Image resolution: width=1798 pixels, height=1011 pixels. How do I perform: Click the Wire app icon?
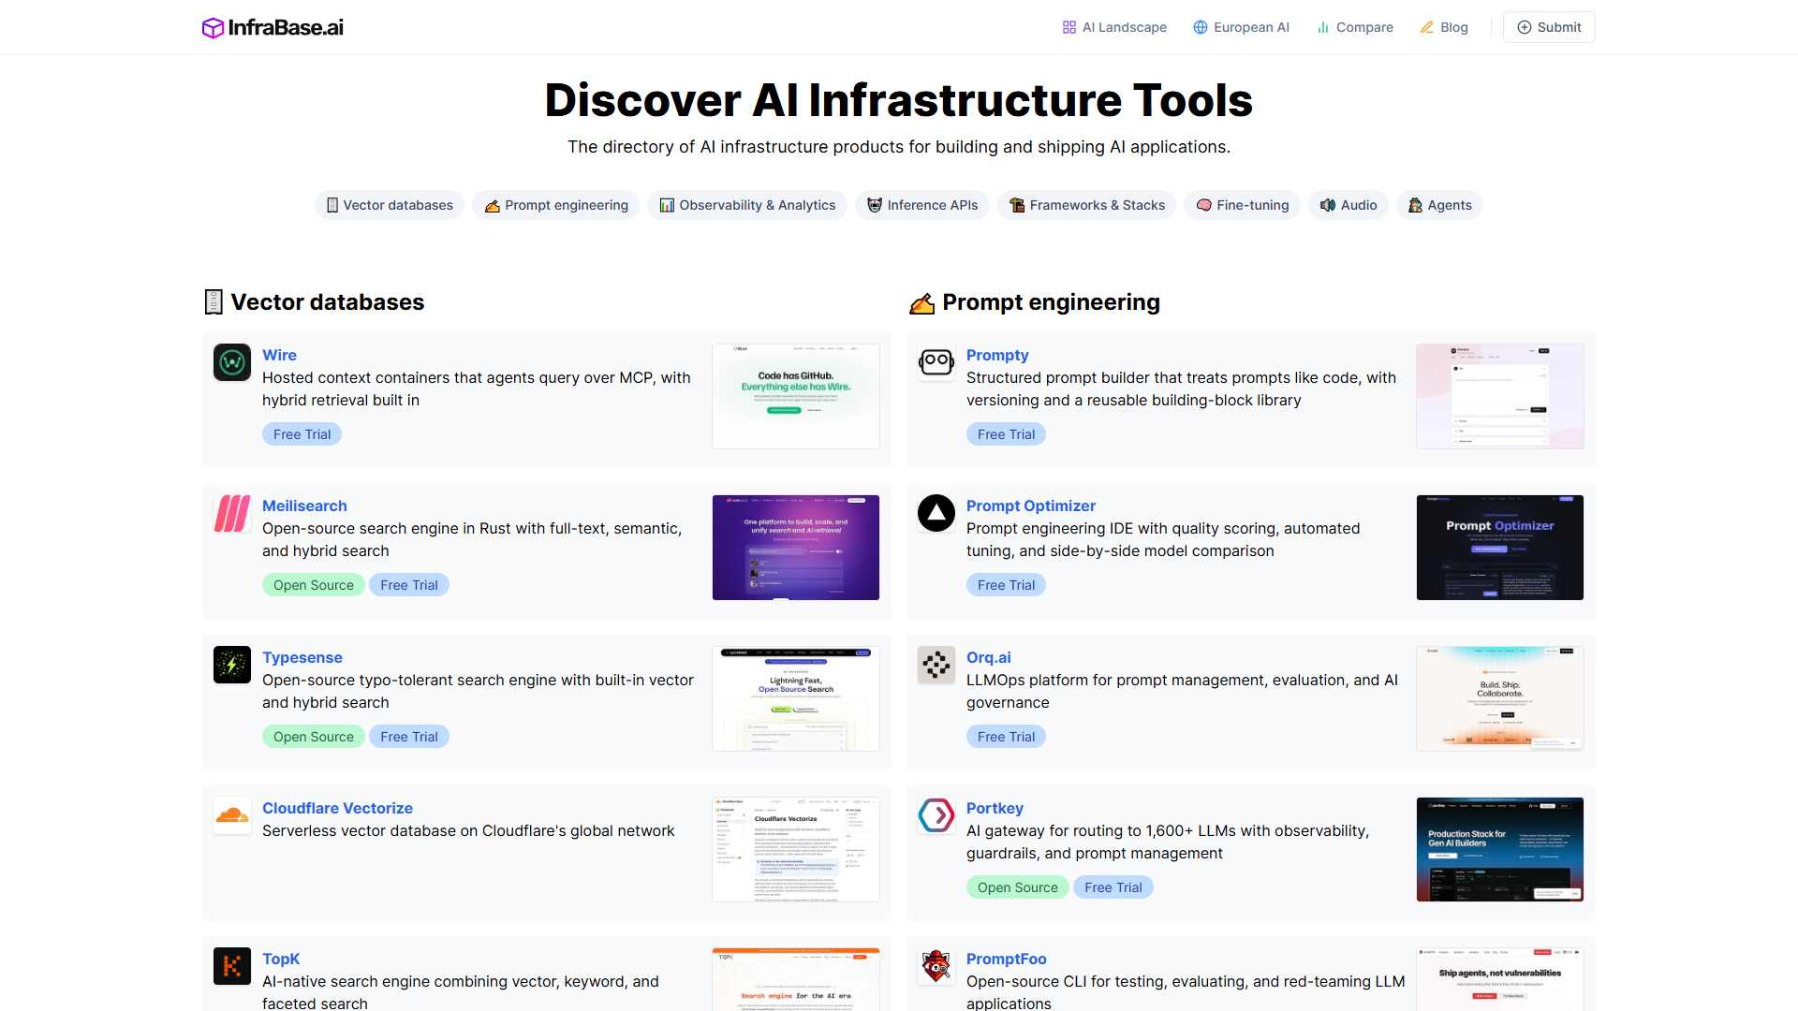(x=232, y=362)
